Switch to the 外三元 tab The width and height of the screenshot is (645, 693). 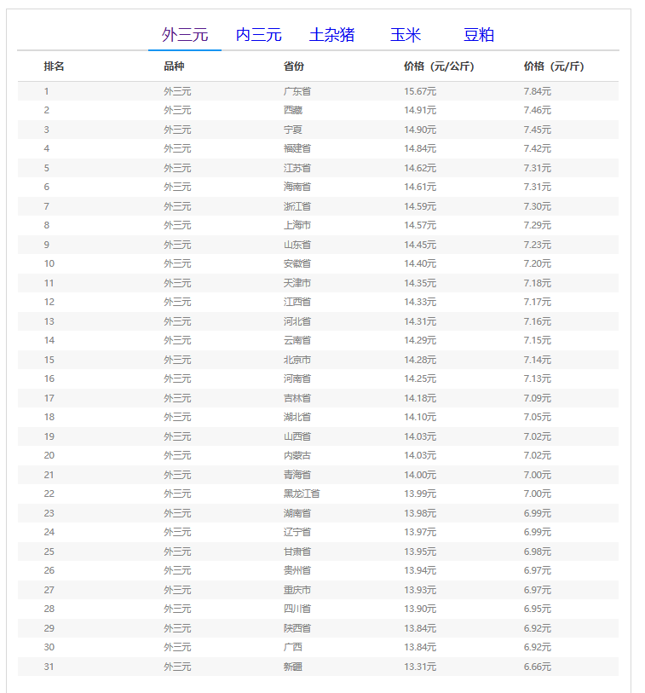(185, 35)
